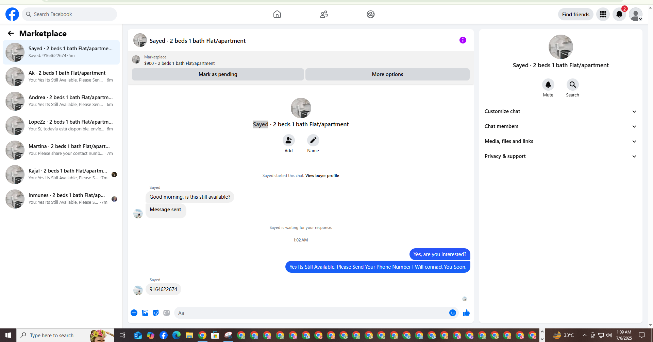
Task: Open the Kajal conversation in chat list
Action: pyautogui.click(x=61, y=174)
